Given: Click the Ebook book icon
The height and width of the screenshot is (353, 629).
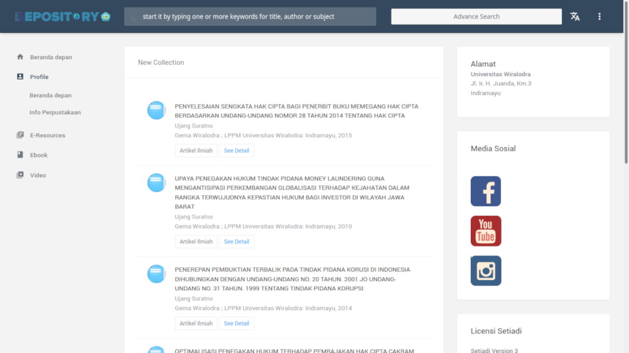Looking at the screenshot, I should [x=20, y=155].
